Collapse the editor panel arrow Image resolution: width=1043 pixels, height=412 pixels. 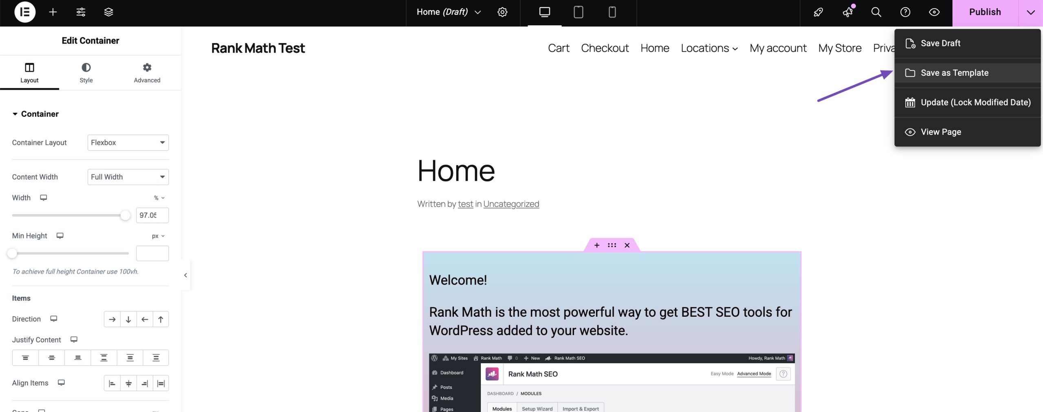pos(185,275)
